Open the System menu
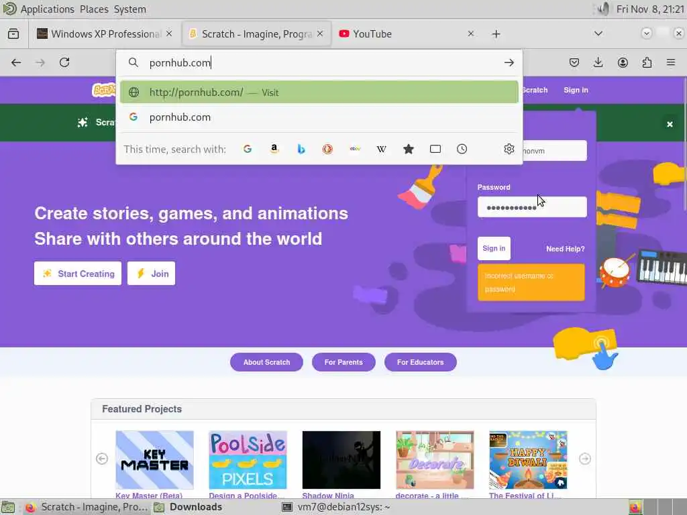 [129, 9]
